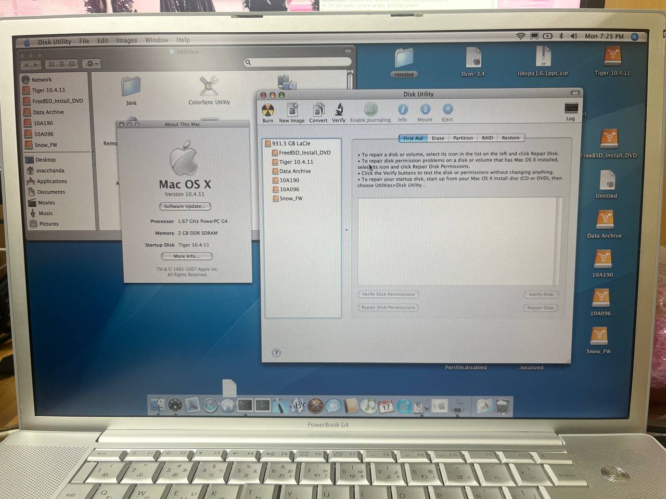This screenshot has width=666, height=499.
Task: Click the volume icon in the menu bar
Action: click(573, 36)
